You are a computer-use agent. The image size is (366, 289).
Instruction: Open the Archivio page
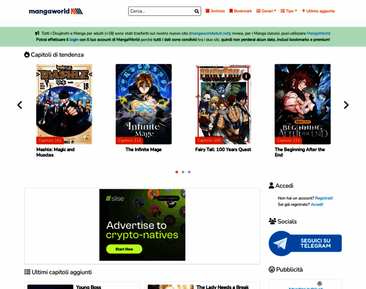pos(215,11)
